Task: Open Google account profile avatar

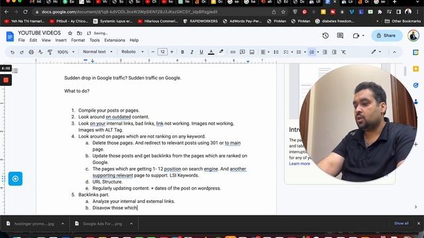Action: 413,36
